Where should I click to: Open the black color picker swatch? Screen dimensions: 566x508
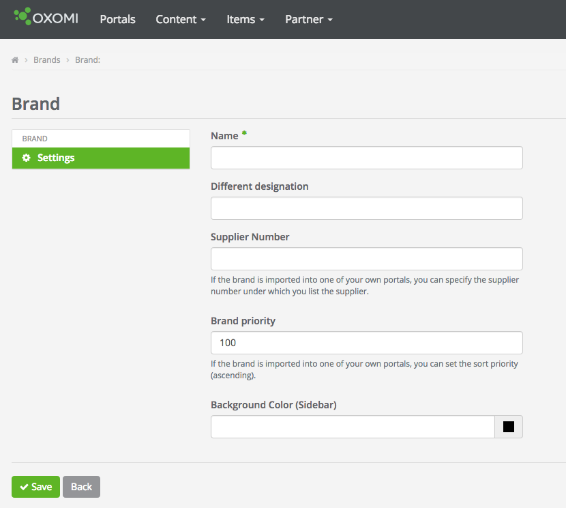pos(508,427)
